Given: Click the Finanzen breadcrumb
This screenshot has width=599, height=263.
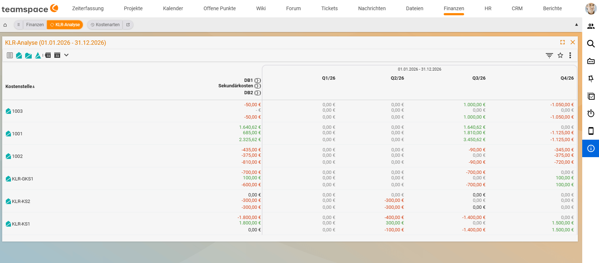Looking at the screenshot, I should tap(35, 25).
